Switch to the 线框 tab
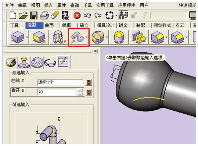The height and width of the screenshot is (146, 198). tap(67, 25)
